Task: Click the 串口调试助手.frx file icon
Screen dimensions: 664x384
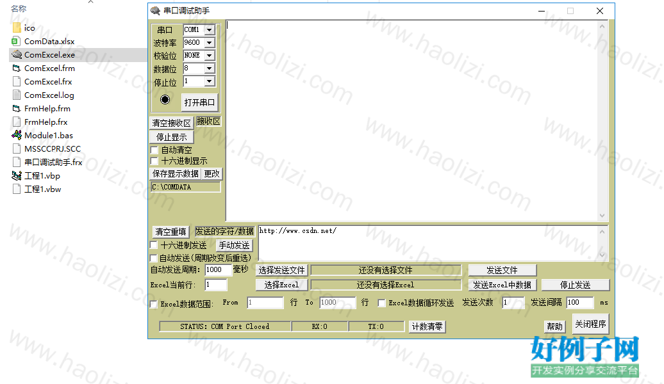Action: (x=17, y=163)
